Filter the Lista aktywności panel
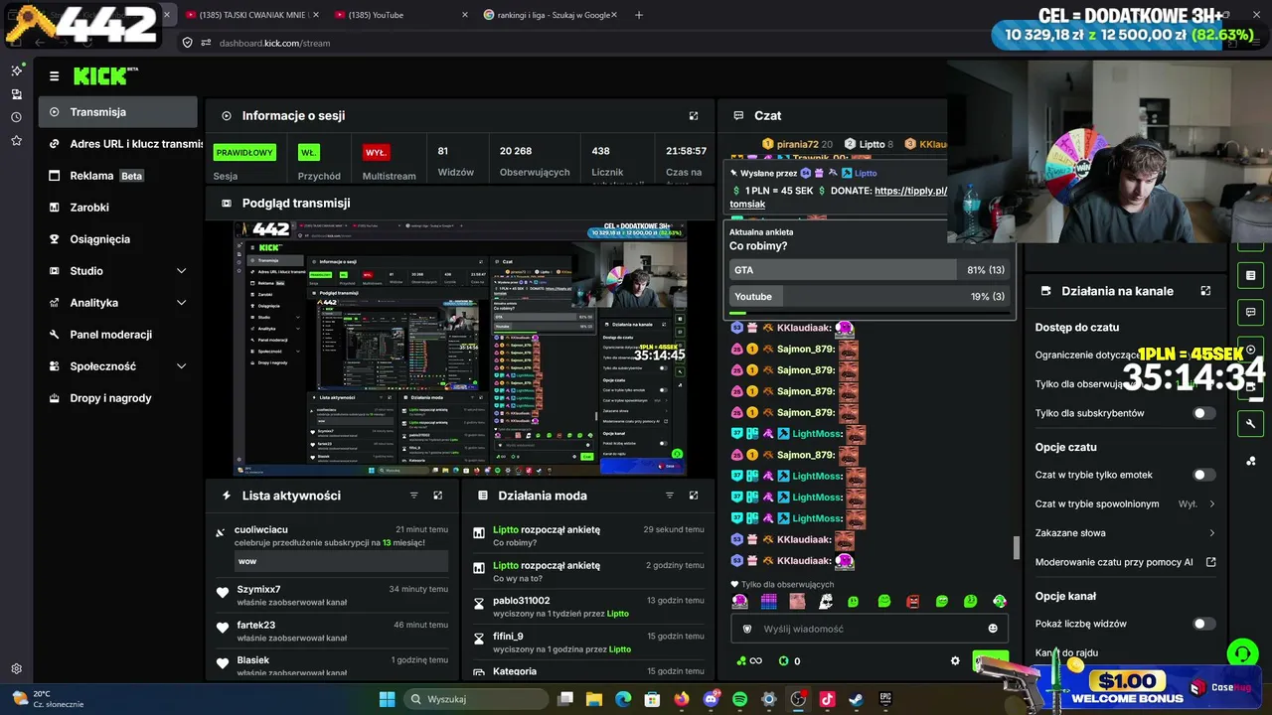 tap(414, 496)
